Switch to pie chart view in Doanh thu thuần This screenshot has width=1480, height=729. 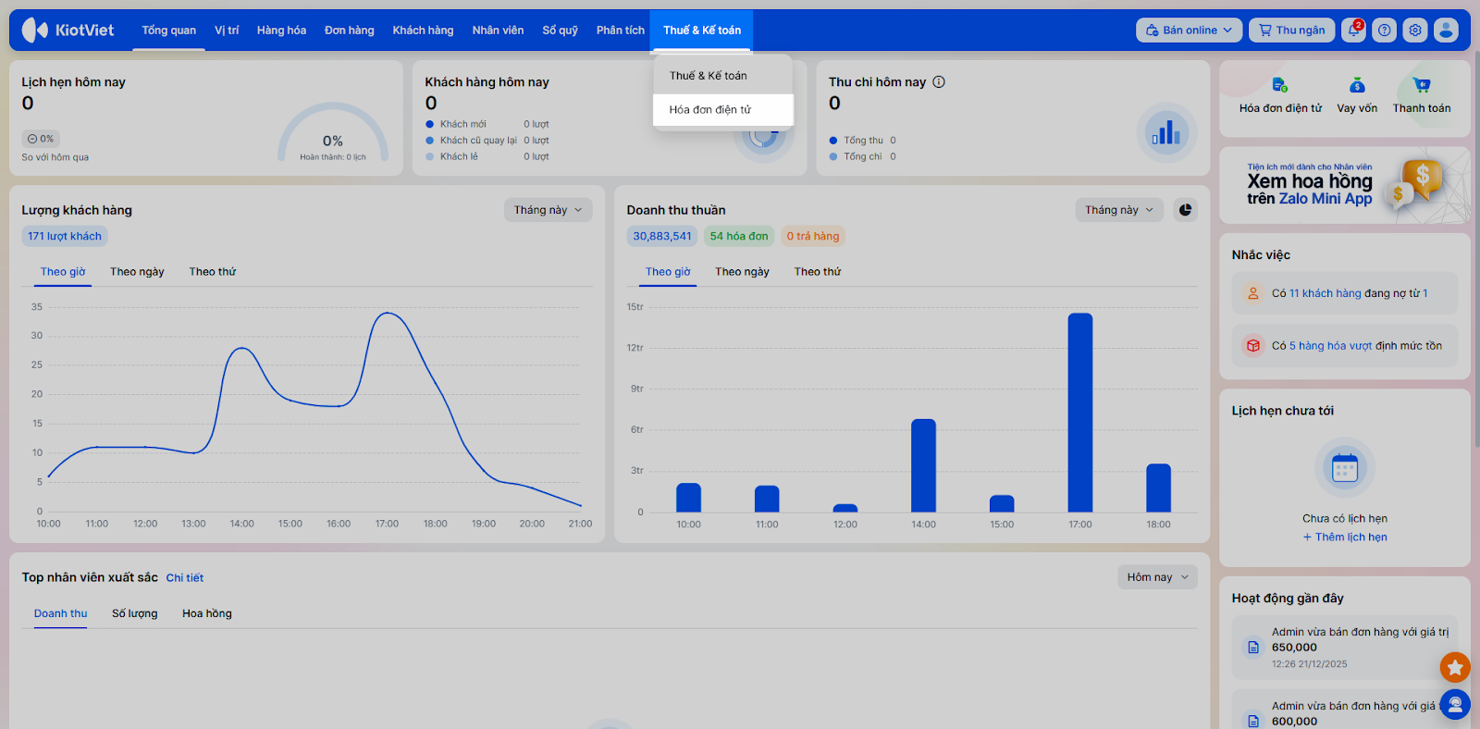pos(1185,210)
